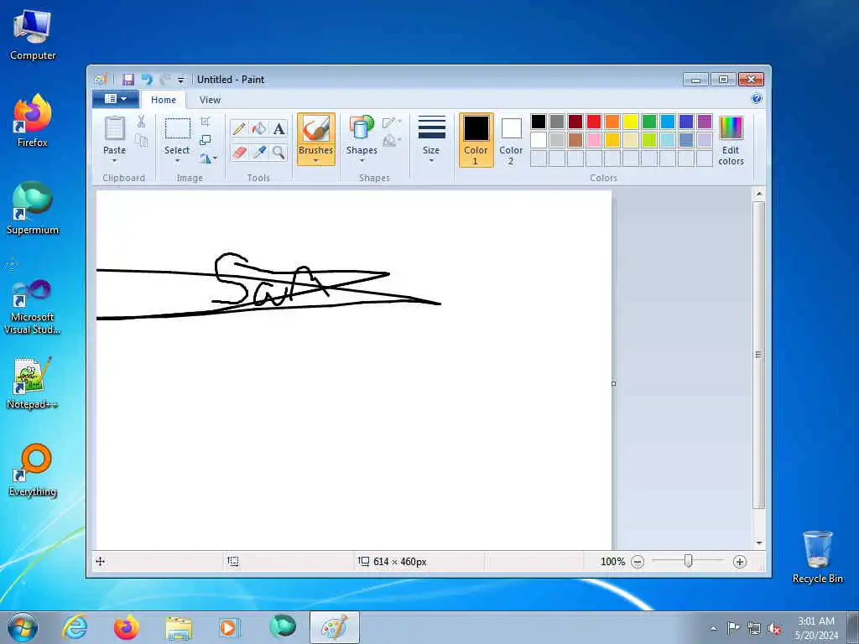Switch to the Home ribbon tab
859x644 pixels.
164,100
